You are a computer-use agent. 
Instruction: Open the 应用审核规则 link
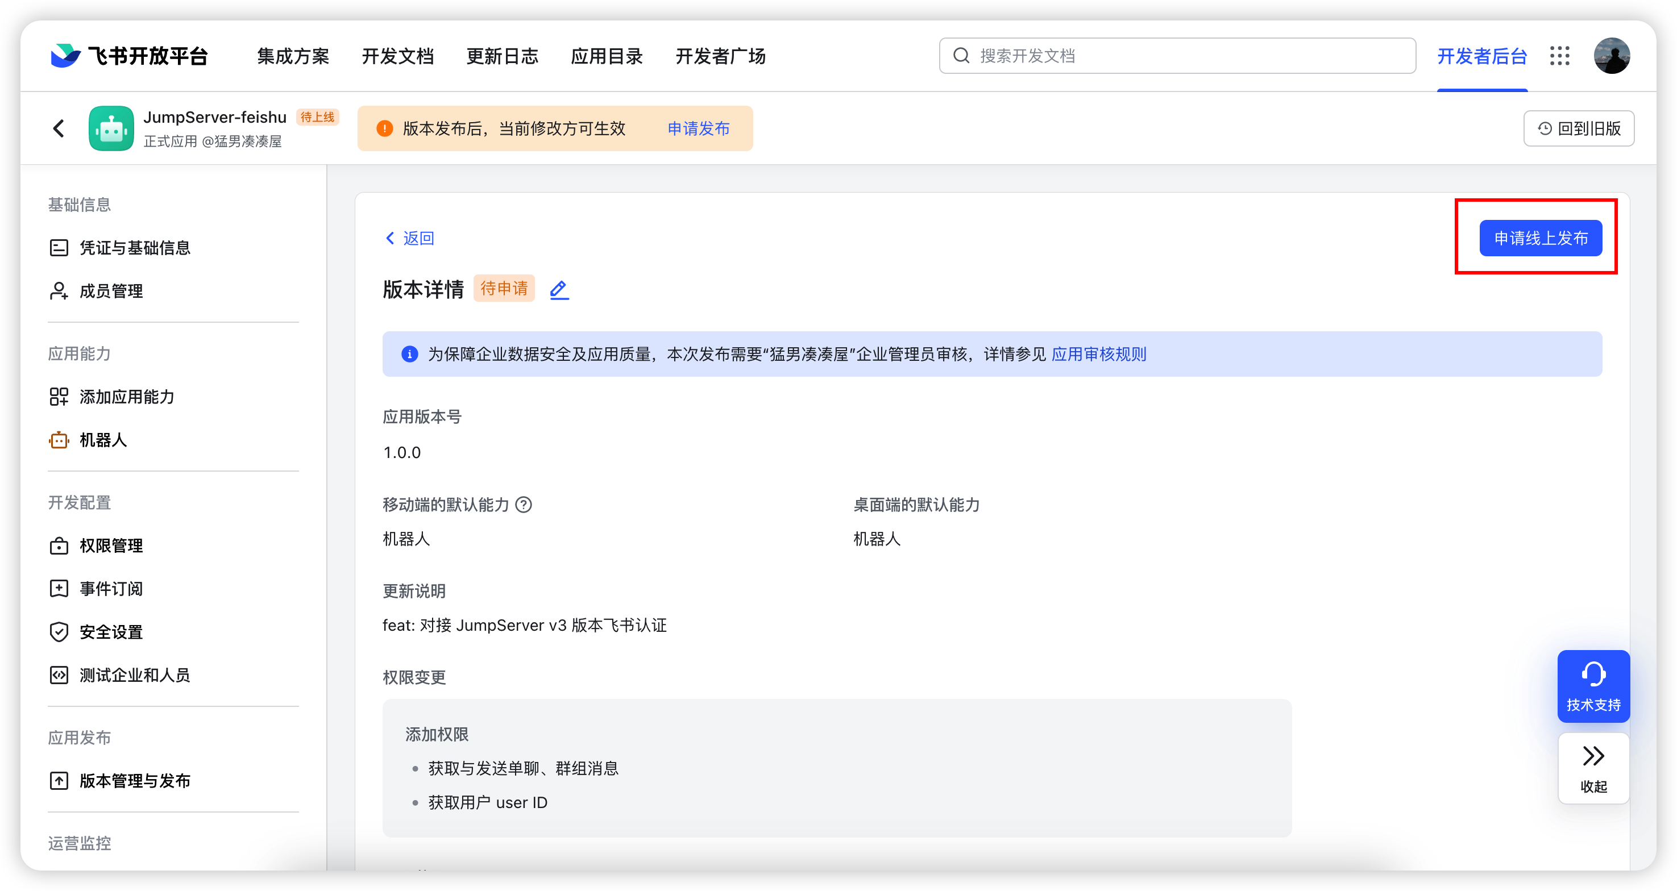[x=1099, y=354]
